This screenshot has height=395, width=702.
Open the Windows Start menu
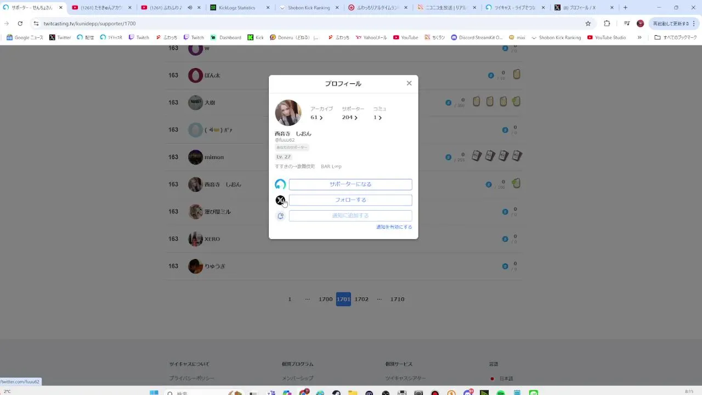tap(154, 393)
